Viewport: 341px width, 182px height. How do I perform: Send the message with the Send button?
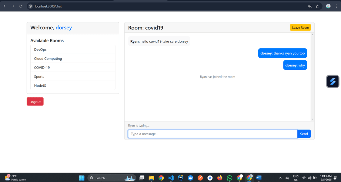click(304, 134)
